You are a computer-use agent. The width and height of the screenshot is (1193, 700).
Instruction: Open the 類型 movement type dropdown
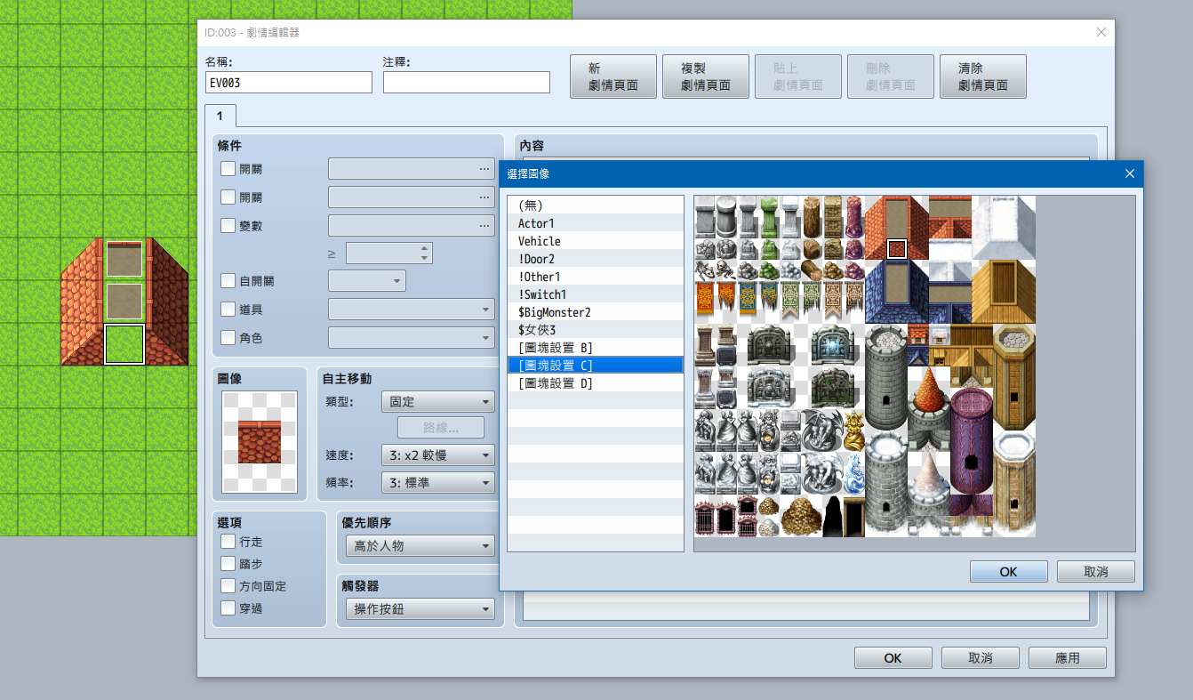(x=437, y=402)
